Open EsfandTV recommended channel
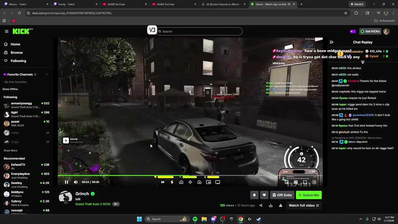This screenshot has height=224, width=398. 26,166
